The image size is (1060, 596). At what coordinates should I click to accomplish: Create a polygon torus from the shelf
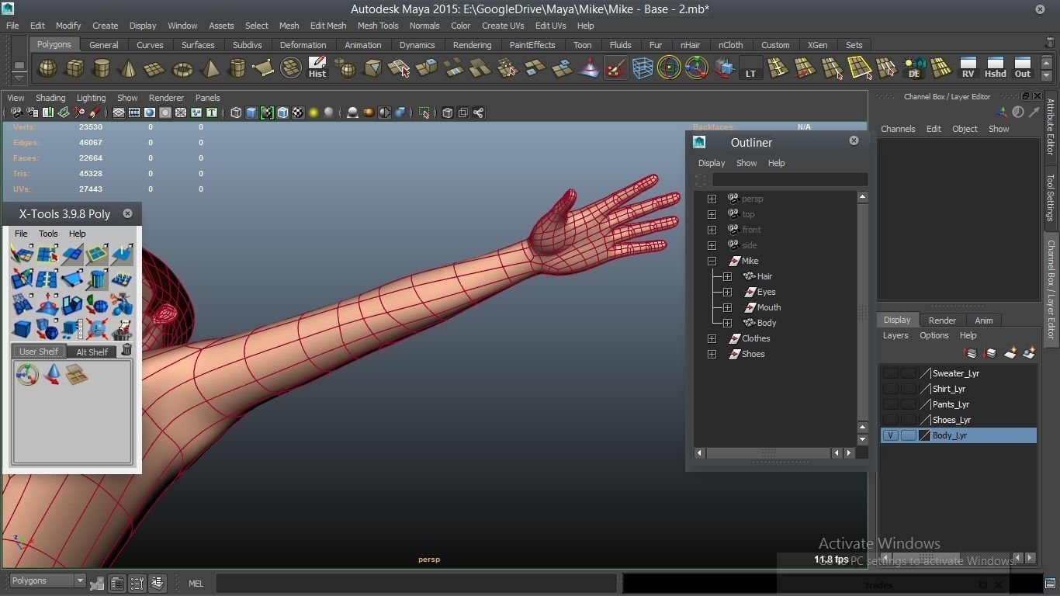click(182, 68)
